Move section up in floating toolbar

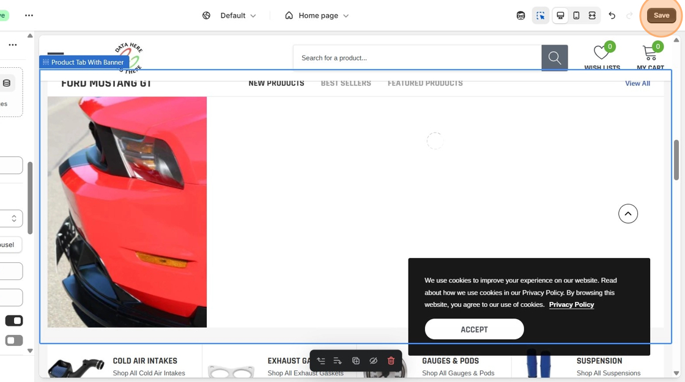[x=321, y=361]
